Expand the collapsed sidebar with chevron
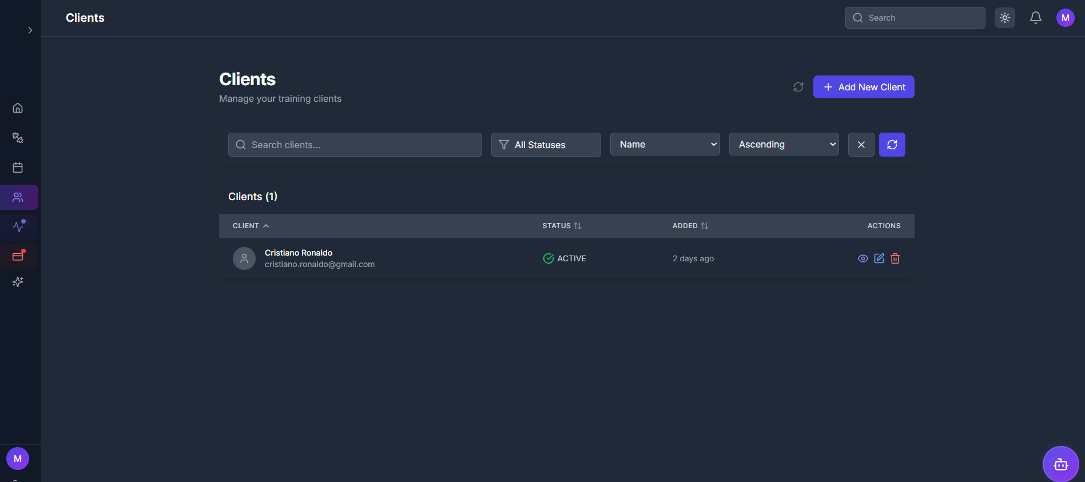This screenshot has width=1085, height=482. click(30, 30)
